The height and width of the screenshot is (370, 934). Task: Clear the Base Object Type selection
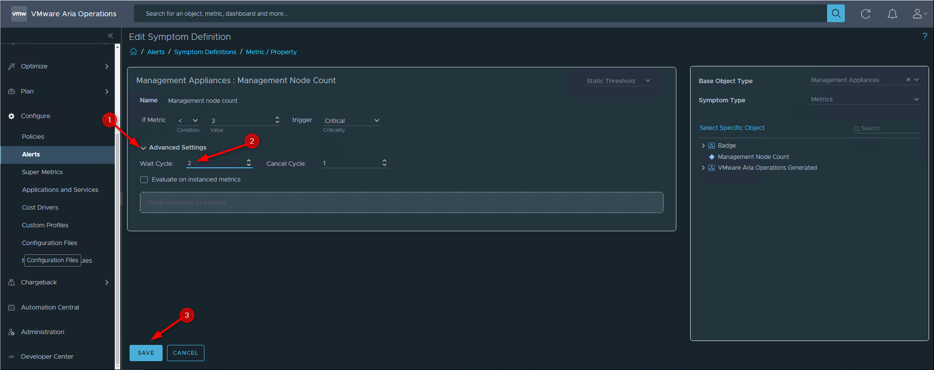908,80
